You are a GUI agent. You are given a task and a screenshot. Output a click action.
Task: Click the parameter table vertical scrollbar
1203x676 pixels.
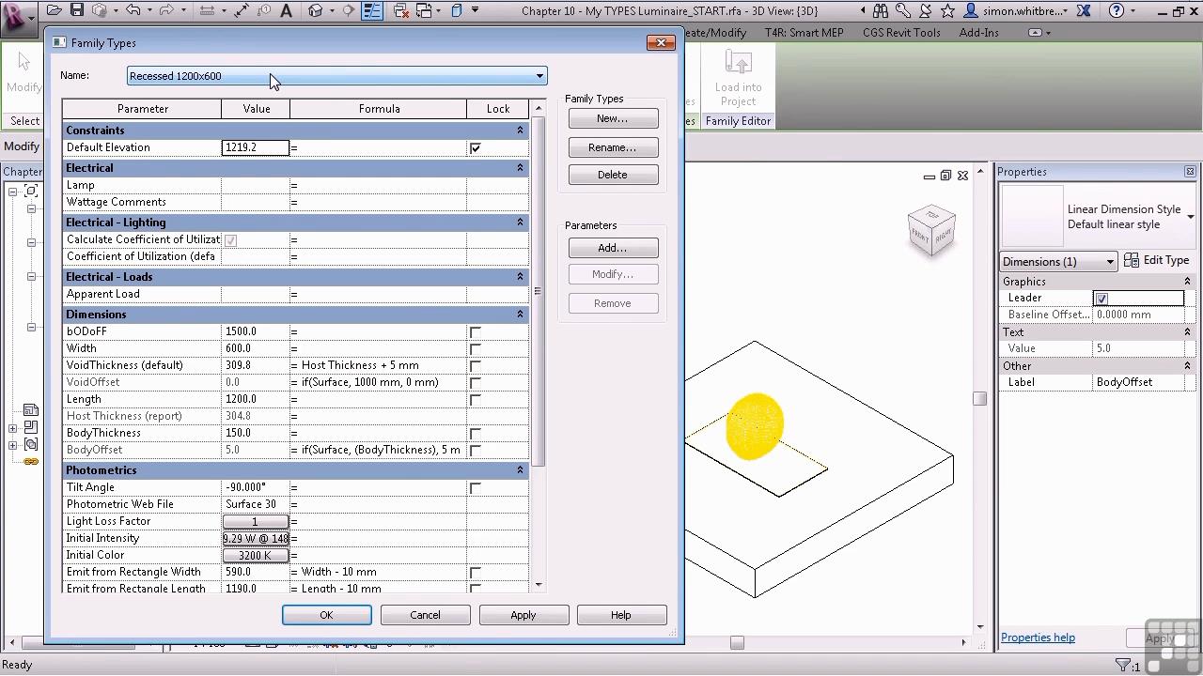[539, 291]
